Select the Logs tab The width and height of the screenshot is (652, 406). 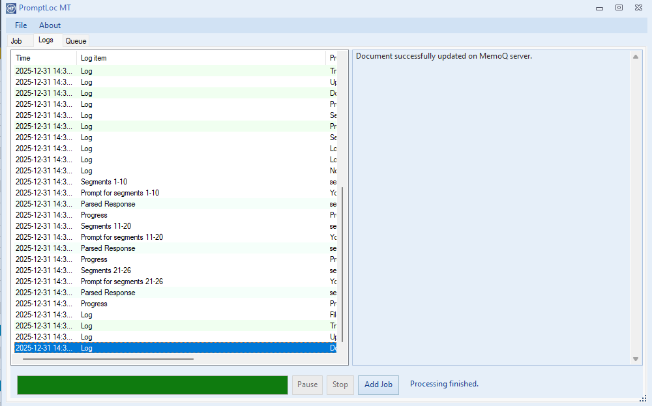[46, 40]
